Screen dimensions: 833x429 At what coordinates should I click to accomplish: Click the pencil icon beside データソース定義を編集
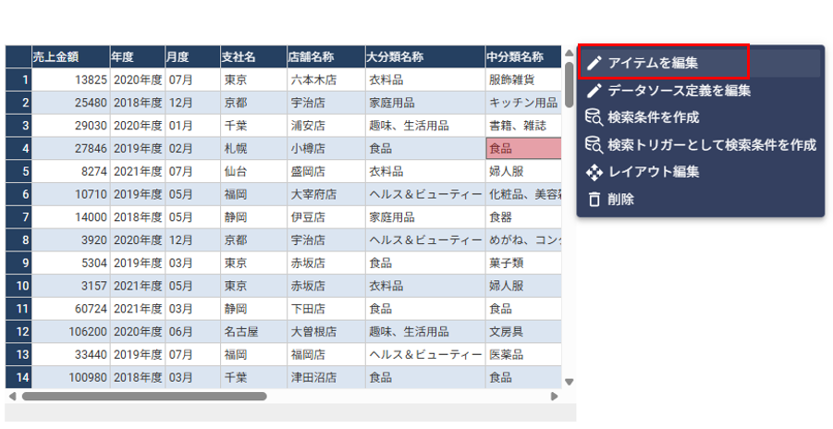594,91
